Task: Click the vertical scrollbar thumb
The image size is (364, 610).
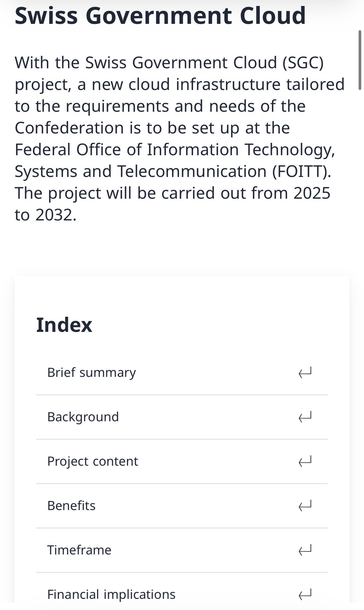Action: click(359, 60)
